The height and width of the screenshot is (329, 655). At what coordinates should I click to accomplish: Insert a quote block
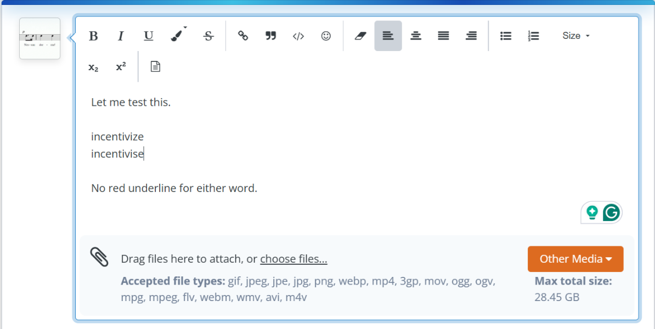click(x=270, y=36)
